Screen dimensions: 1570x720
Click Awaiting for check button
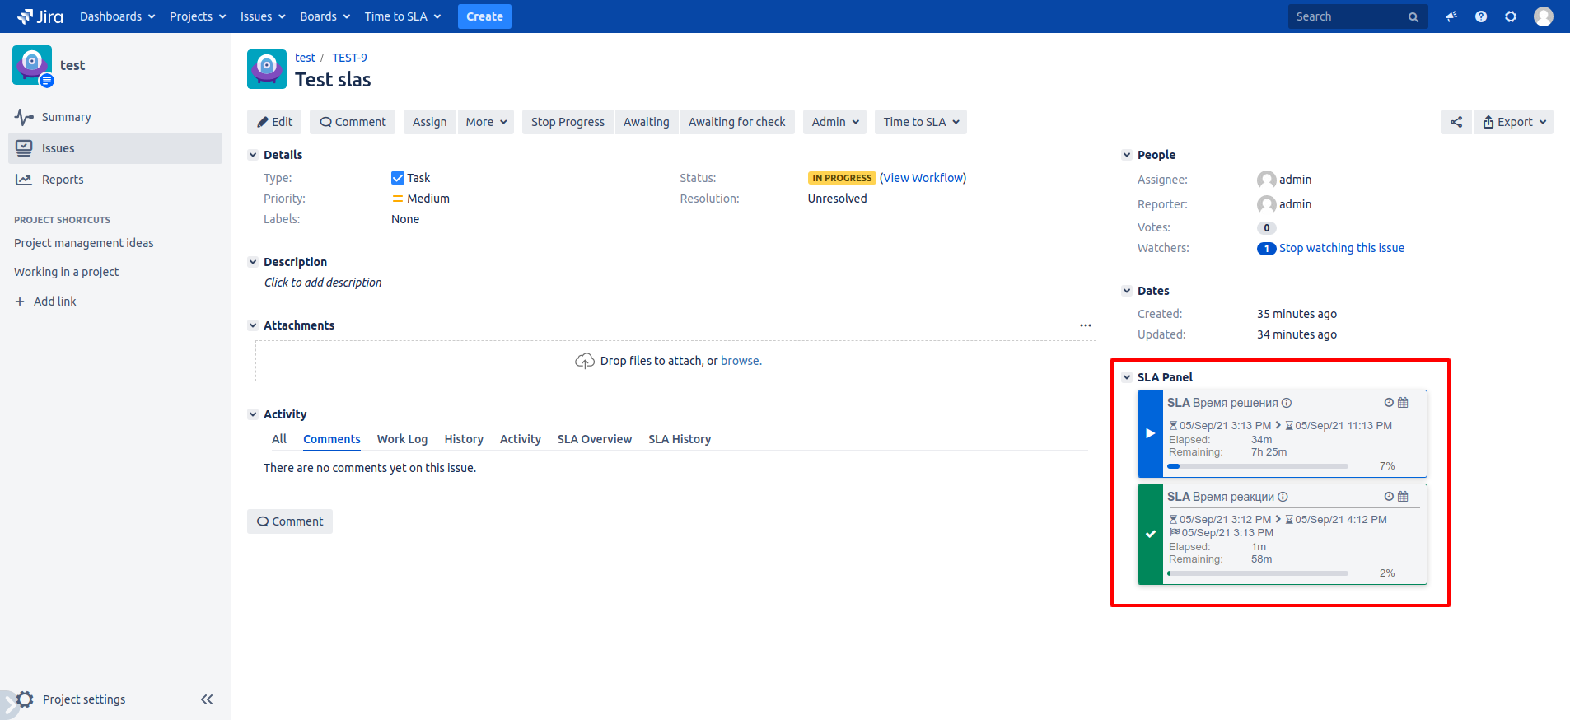tap(737, 122)
